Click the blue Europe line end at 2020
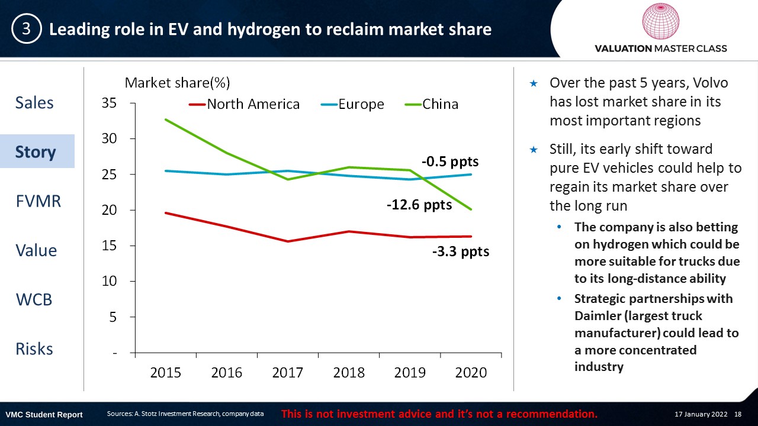Screen dimensions: 758x426 tap(471, 175)
